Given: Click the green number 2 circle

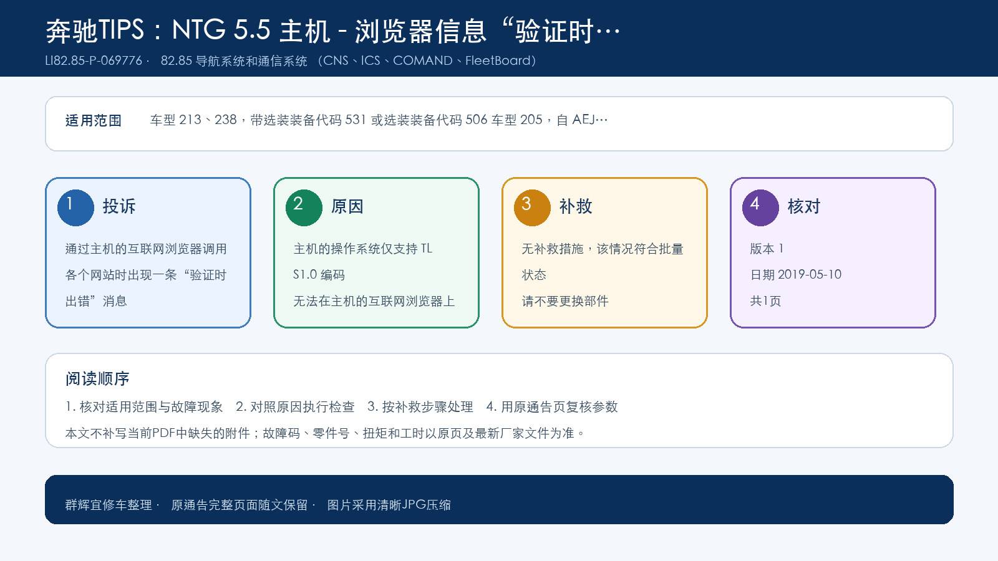Looking at the screenshot, I should [304, 208].
